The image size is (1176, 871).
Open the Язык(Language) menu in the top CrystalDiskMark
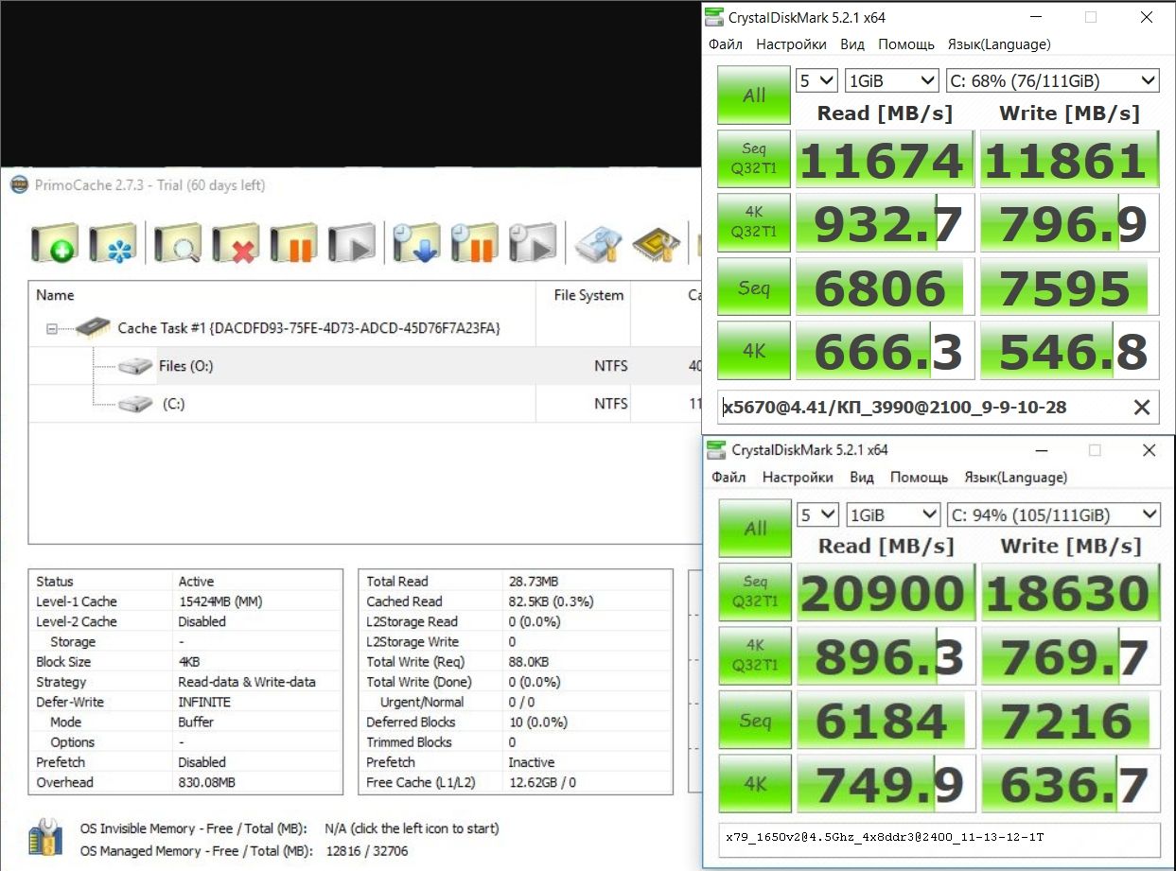(998, 44)
